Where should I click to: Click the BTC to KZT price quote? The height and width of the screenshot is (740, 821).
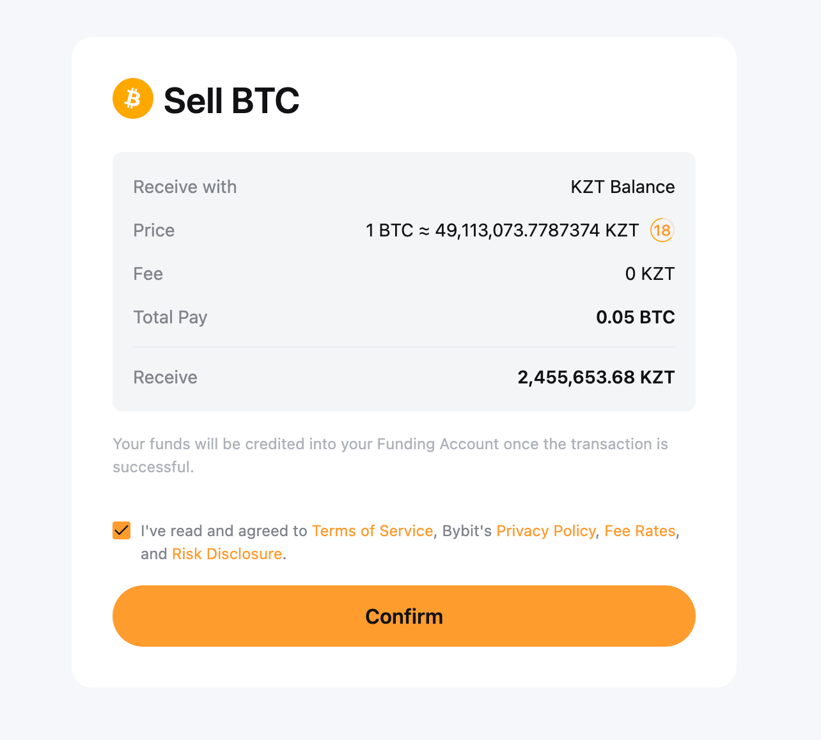coord(502,230)
